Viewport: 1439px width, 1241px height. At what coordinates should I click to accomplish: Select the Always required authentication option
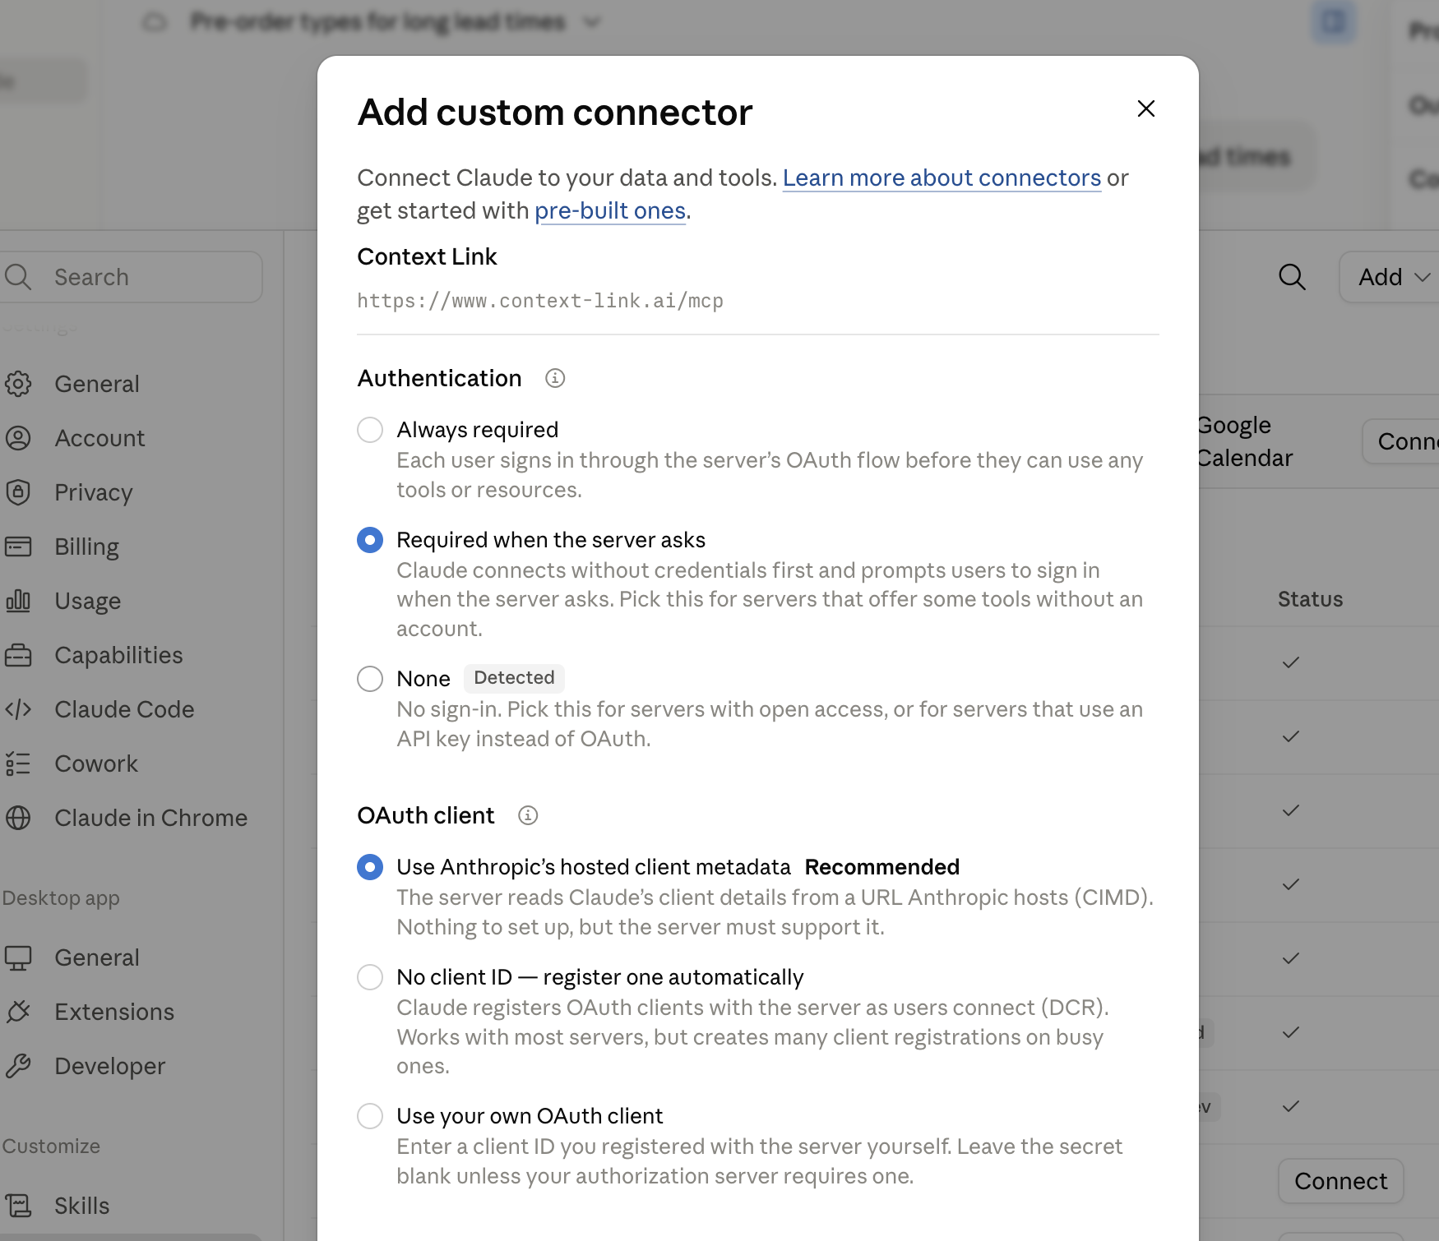(x=370, y=430)
